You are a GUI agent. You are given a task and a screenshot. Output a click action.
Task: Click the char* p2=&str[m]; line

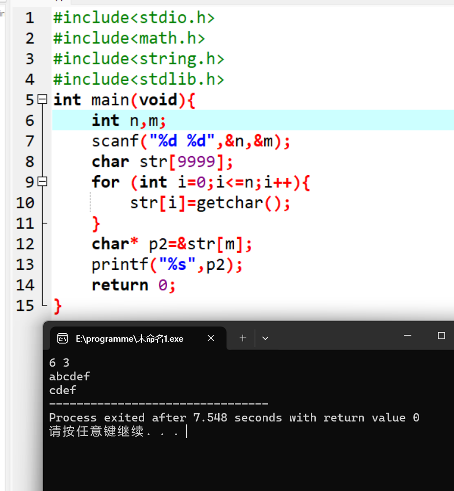pyautogui.click(x=172, y=244)
